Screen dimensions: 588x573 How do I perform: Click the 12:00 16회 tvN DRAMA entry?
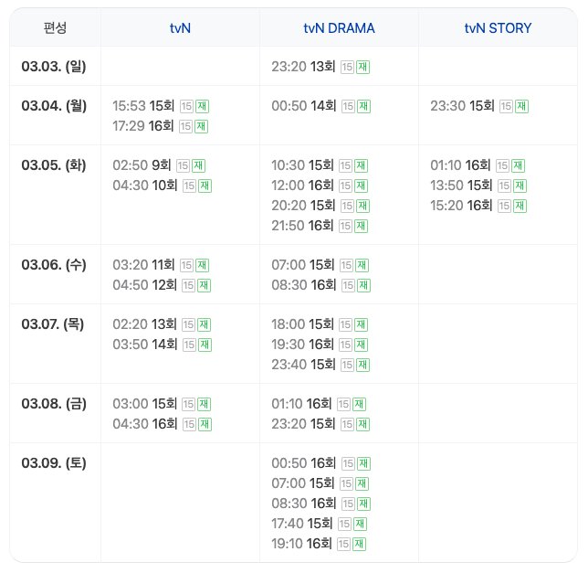[x=320, y=186]
